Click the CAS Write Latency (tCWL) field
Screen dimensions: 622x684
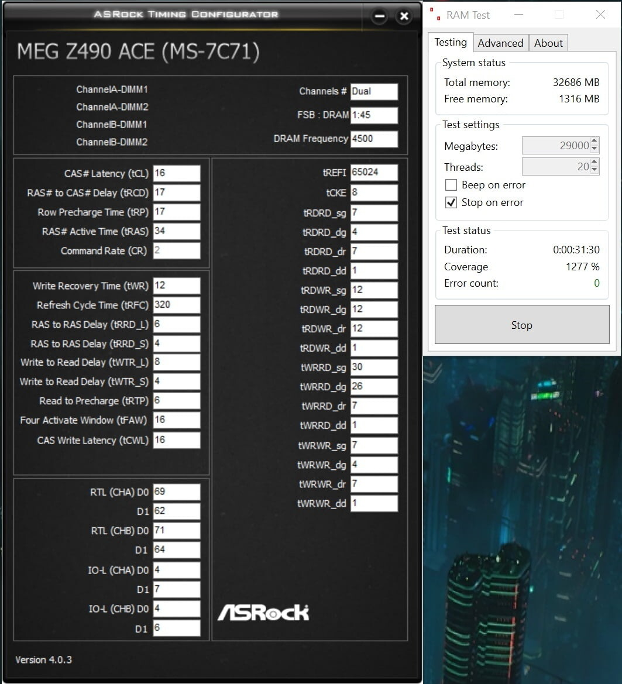[x=177, y=440]
